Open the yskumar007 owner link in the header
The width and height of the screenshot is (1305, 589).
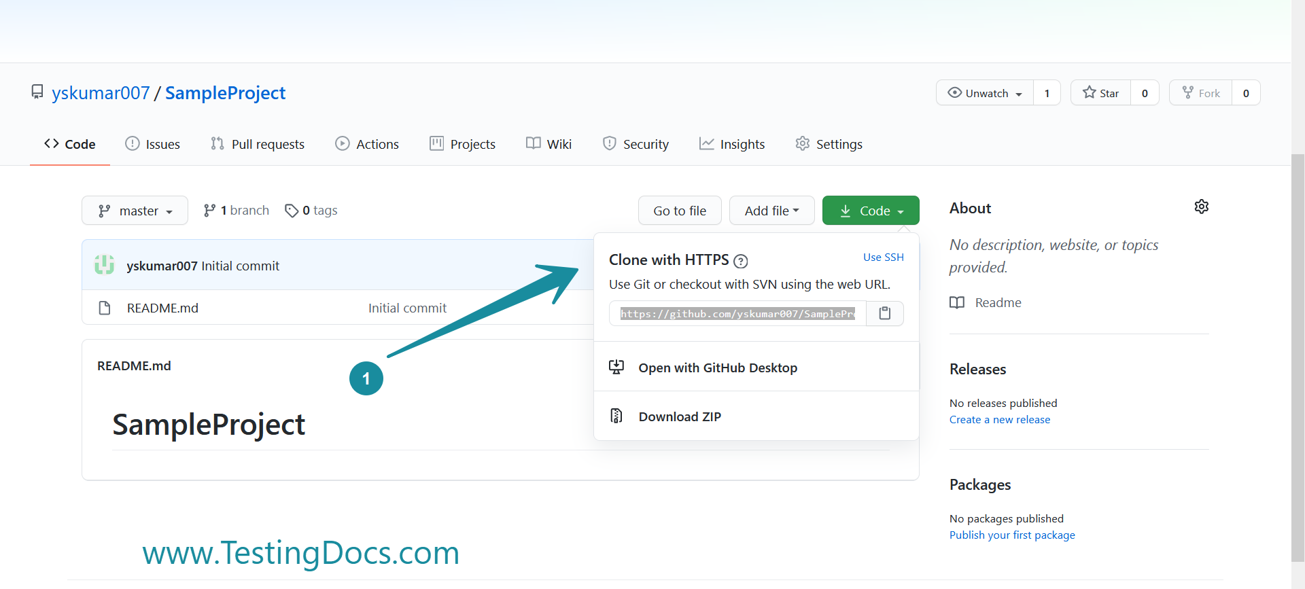coord(101,92)
